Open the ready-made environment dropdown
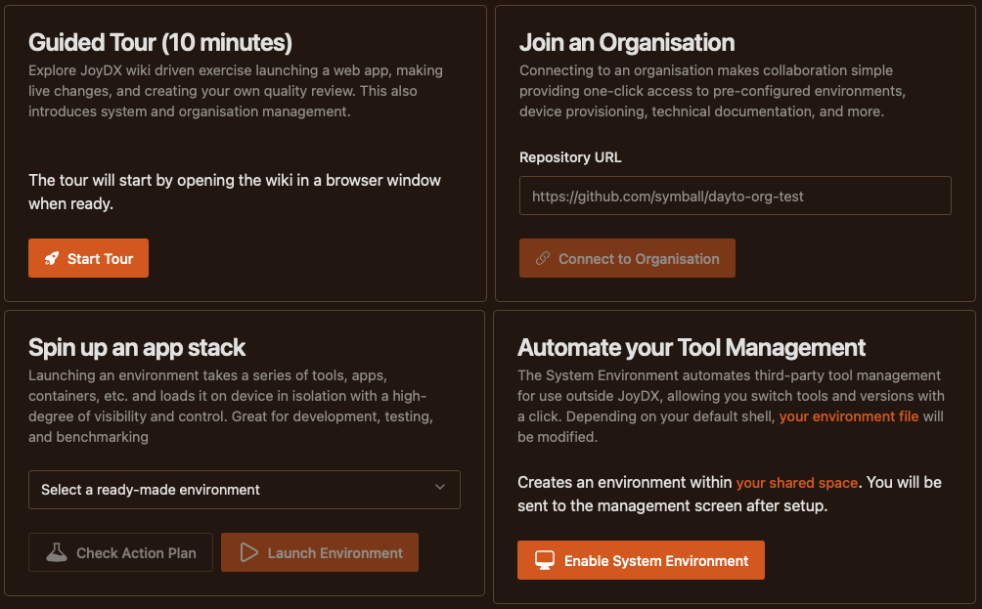Image resolution: width=982 pixels, height=609 pixels. tap(244, 490)
